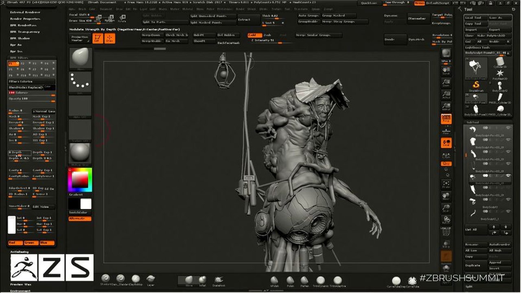The image size is (521, 293).
Task: Open the Filter: Colorize selector
Action: point(32,81)
